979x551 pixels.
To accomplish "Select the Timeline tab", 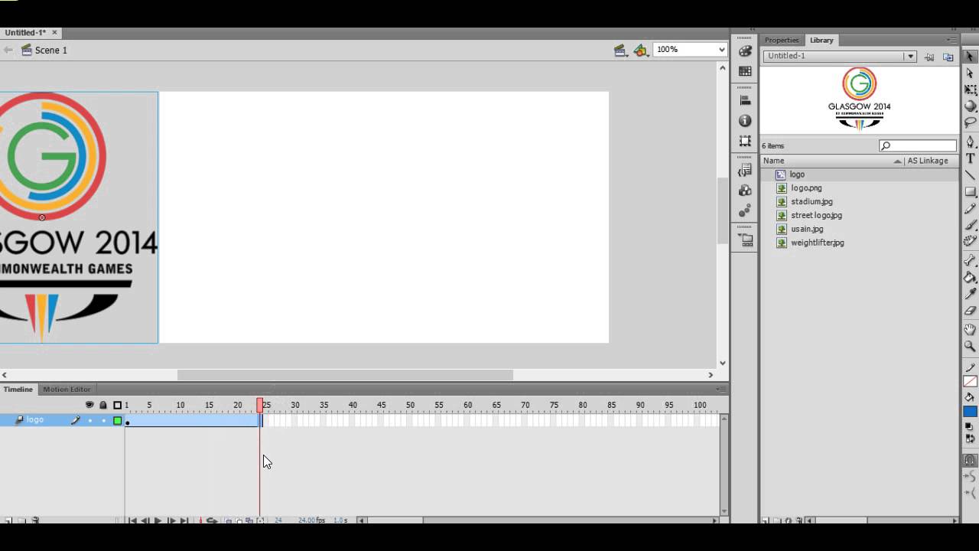I will click(18, 389).
